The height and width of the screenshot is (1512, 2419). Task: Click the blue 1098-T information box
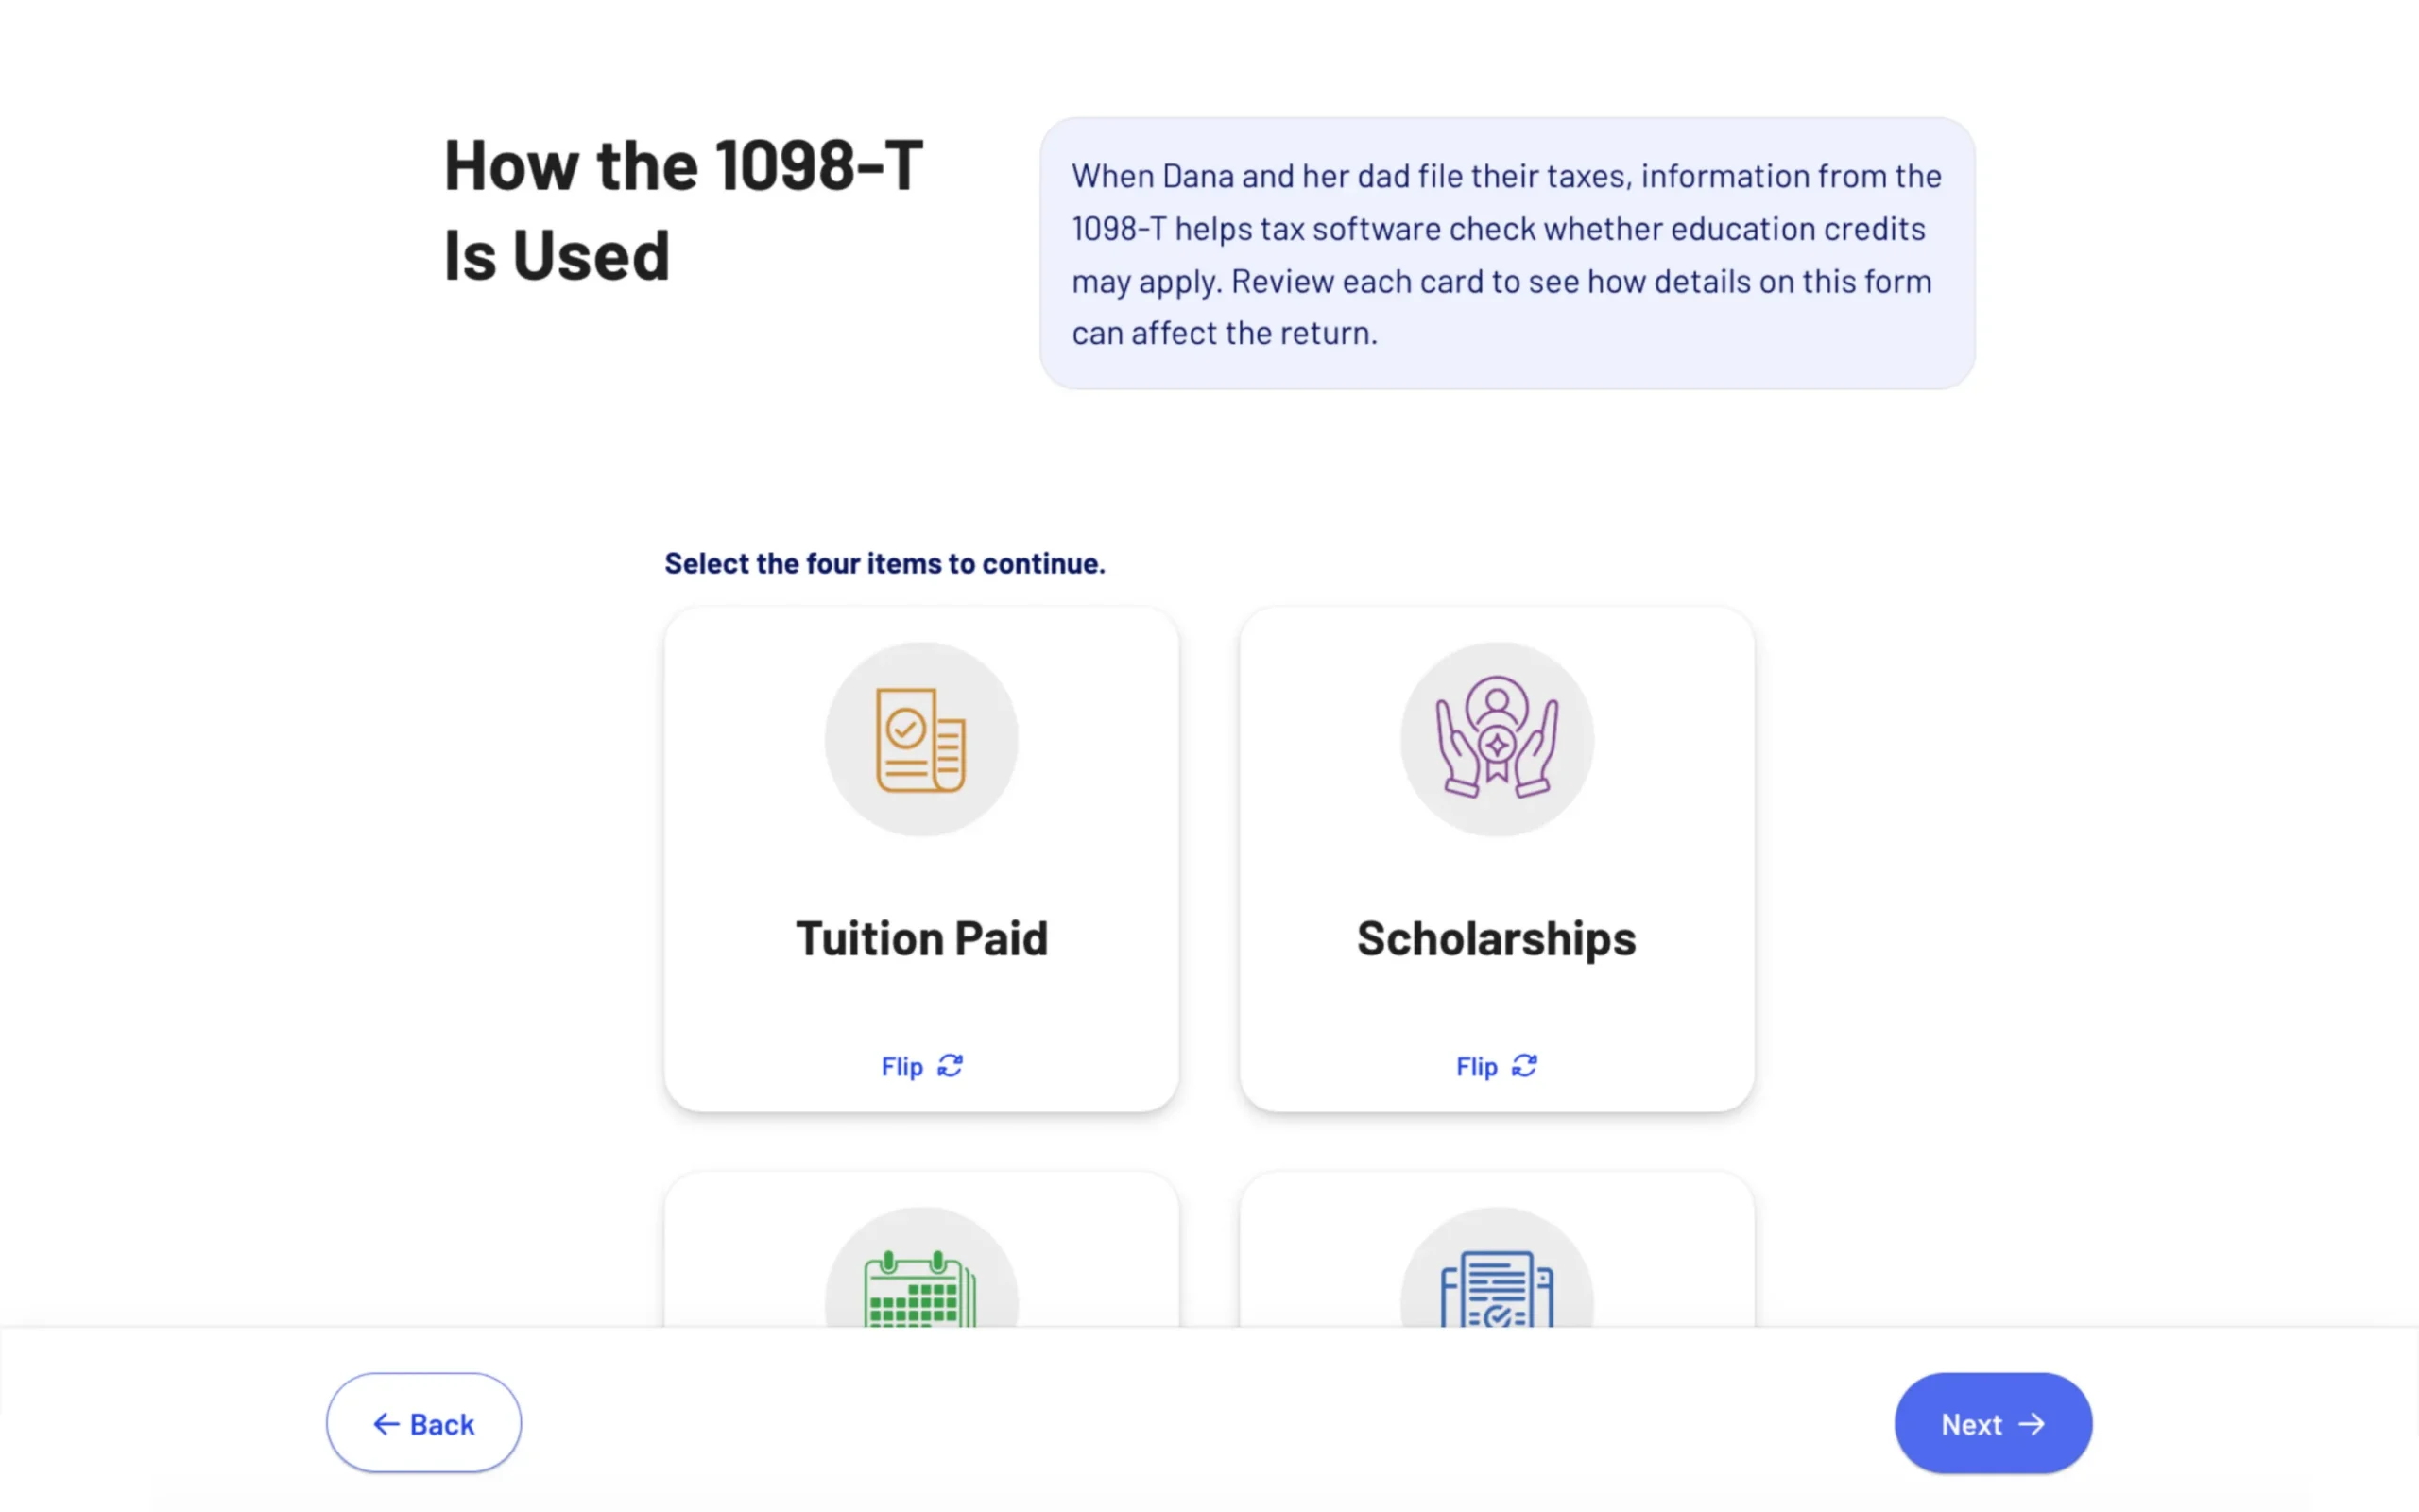coord(1506,253)
